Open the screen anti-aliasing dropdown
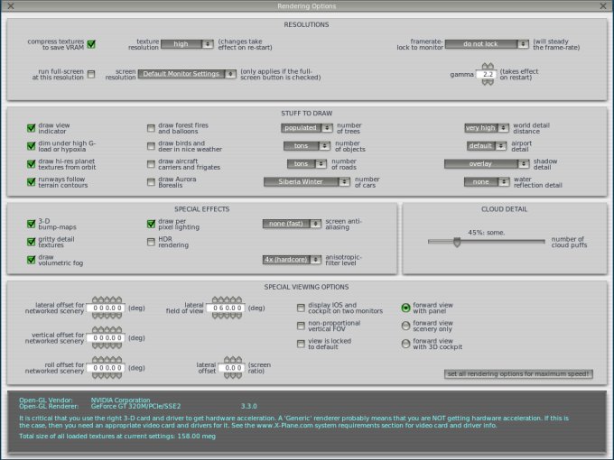The height and width of the screenshot is (460, 614). click(292, 224)
